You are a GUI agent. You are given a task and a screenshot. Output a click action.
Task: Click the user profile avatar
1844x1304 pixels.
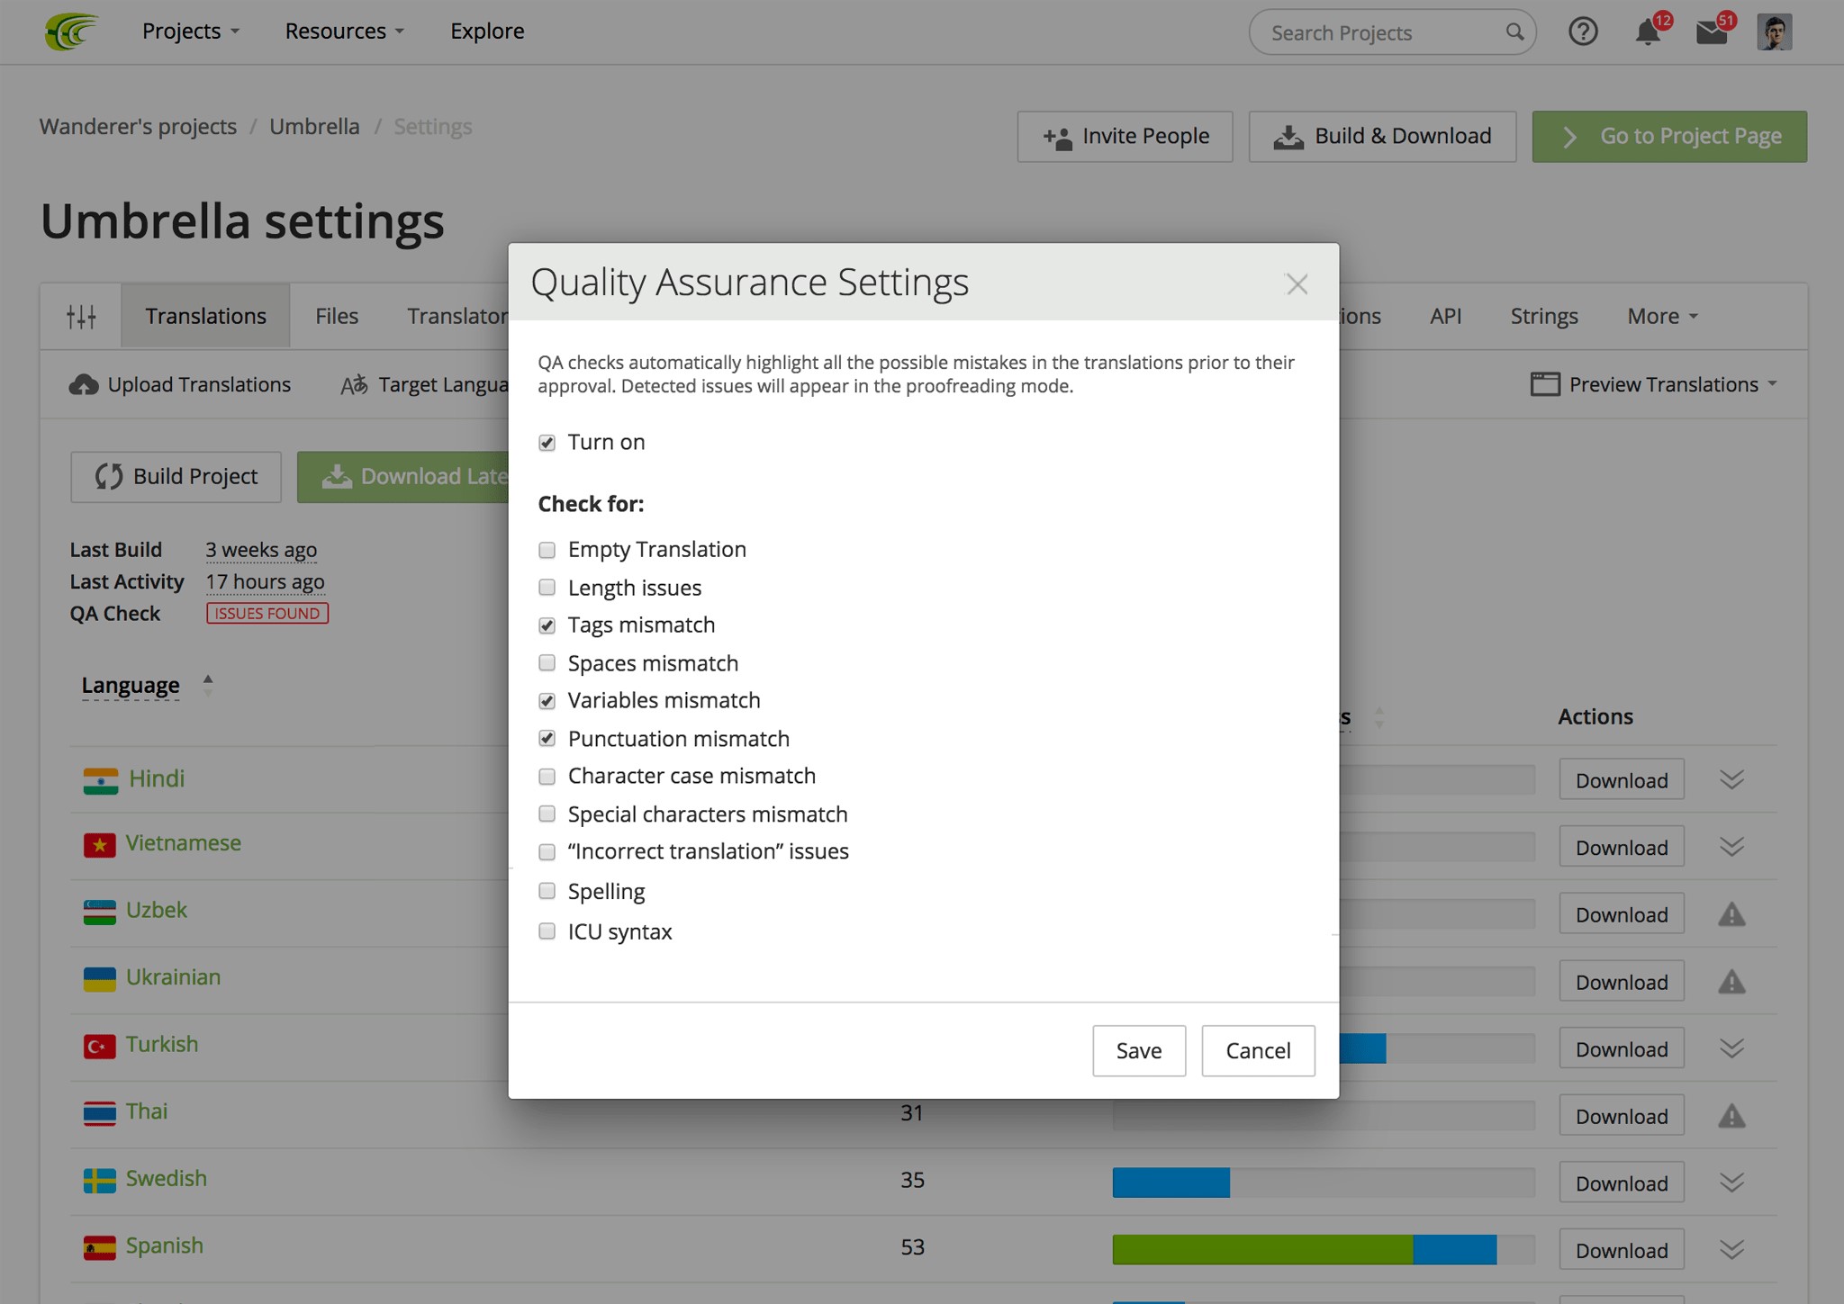click(x=1774, y=32)
